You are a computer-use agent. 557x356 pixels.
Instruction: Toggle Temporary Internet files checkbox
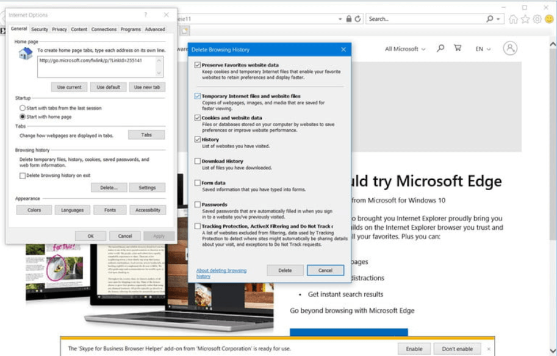(x=198, y=96)
